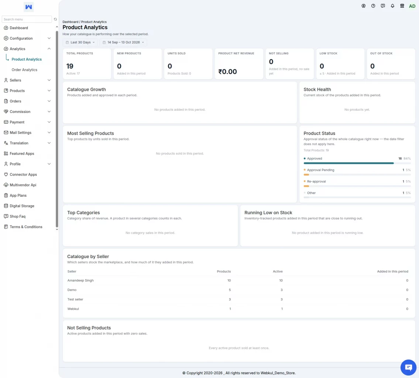This screenshot has width=419, height=378.
Task: Click the sidebar vertical scrollbar
Action: pos(57,129)
